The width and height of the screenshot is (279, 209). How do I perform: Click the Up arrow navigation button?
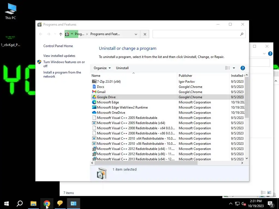coord(61,34)
